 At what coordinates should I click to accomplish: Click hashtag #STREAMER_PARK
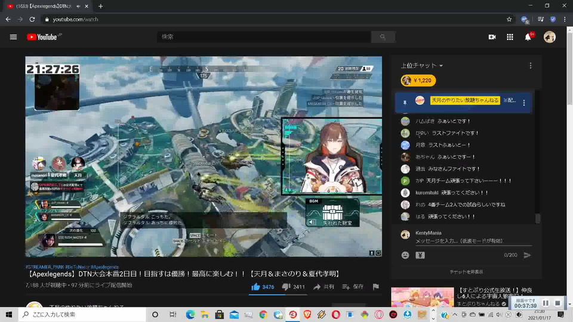tap(45, 267)
